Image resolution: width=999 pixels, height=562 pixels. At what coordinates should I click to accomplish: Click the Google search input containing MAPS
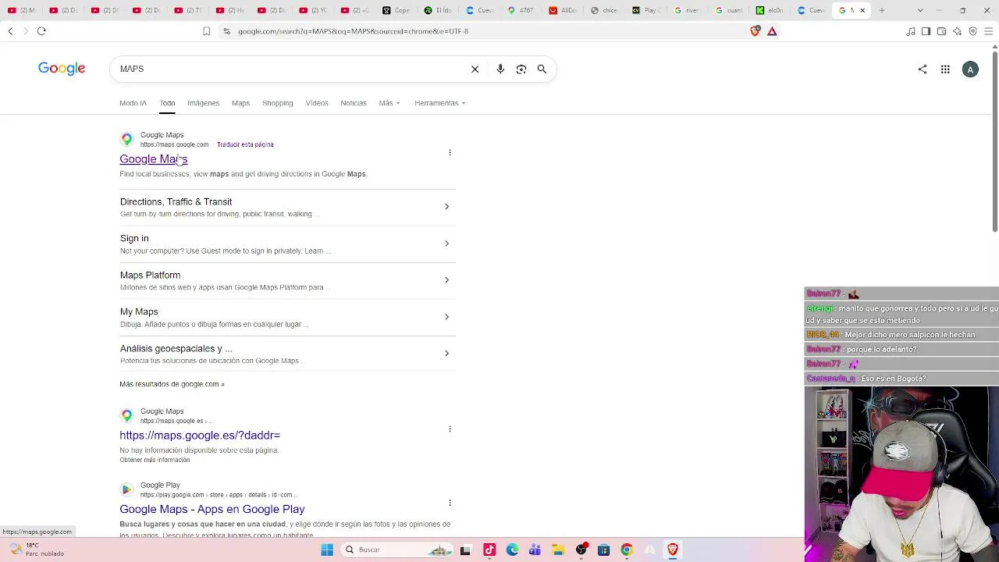290,69
